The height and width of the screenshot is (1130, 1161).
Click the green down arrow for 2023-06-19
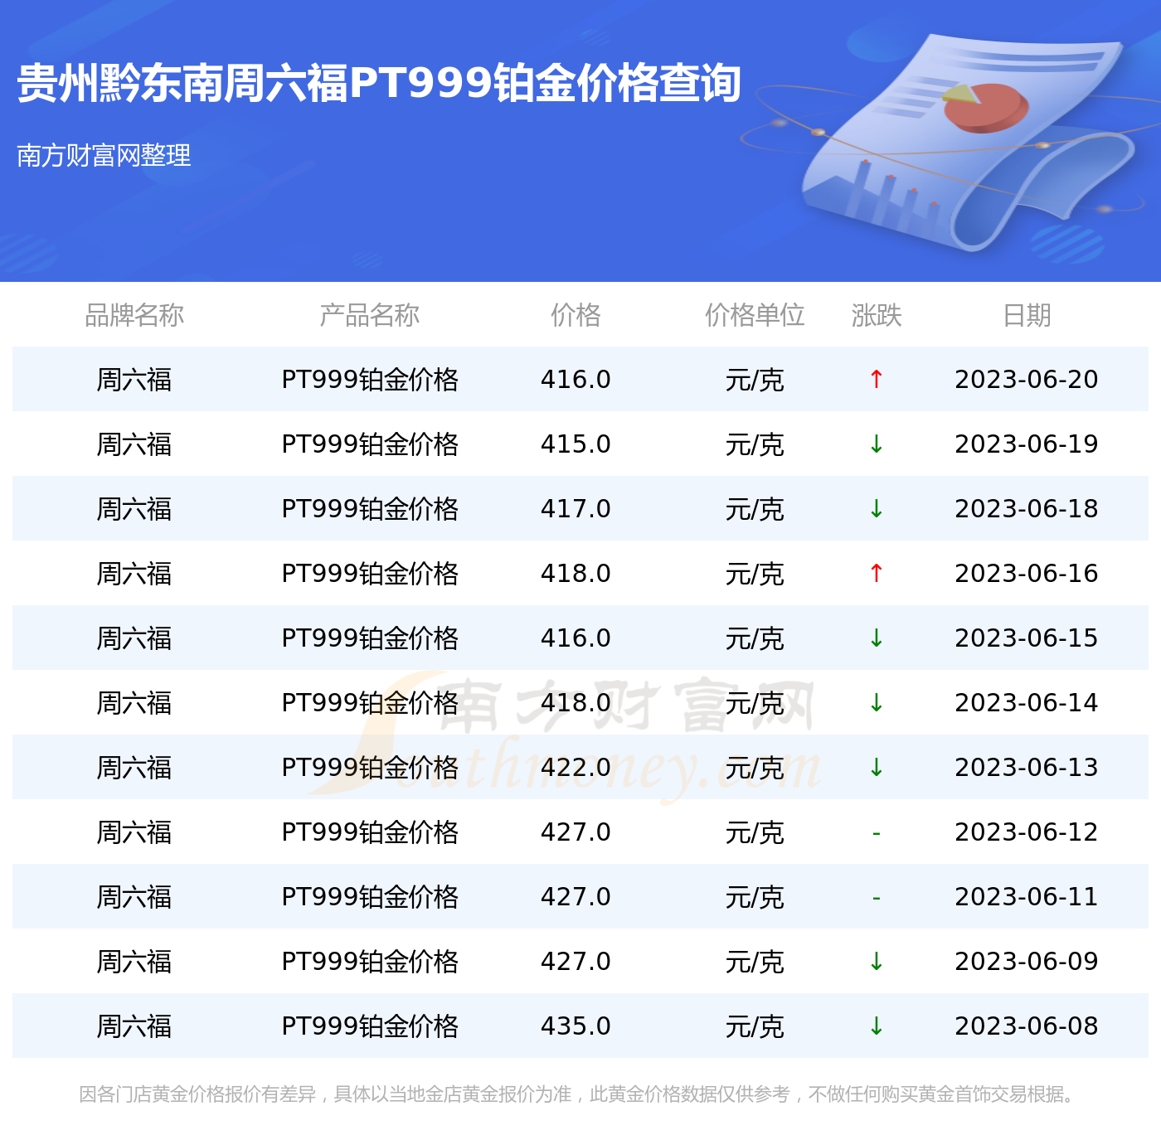(876, 444)
